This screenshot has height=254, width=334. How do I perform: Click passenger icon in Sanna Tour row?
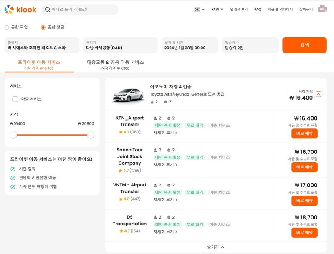pyautogui.click(x=155, y=150)
